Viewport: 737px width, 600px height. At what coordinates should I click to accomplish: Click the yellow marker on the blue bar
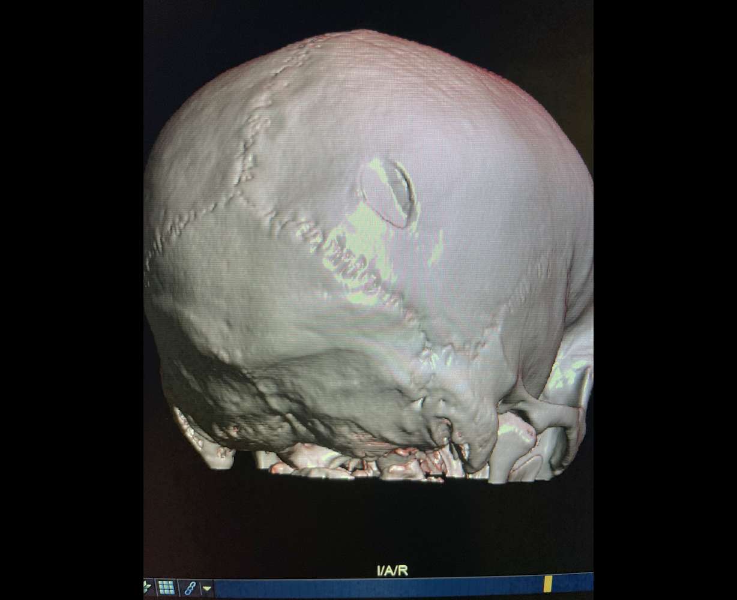548,584
